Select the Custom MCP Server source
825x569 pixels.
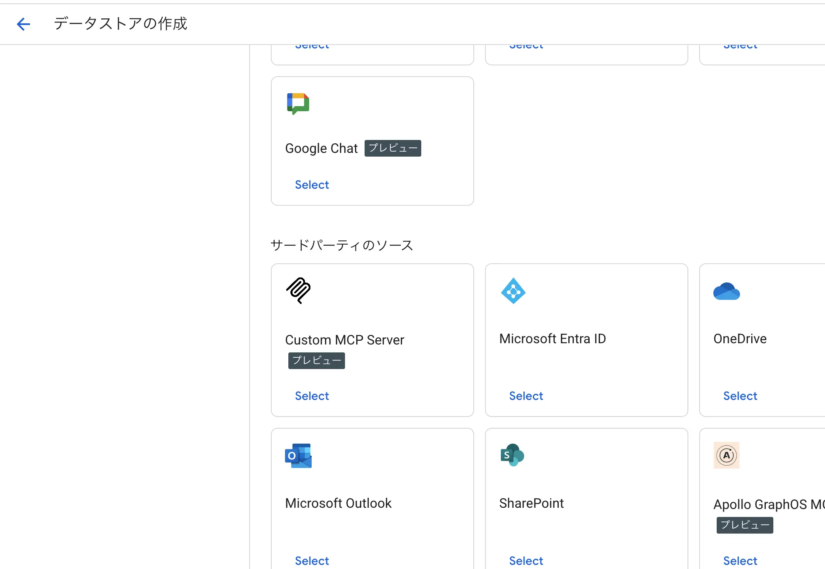[x=312, y=396]
